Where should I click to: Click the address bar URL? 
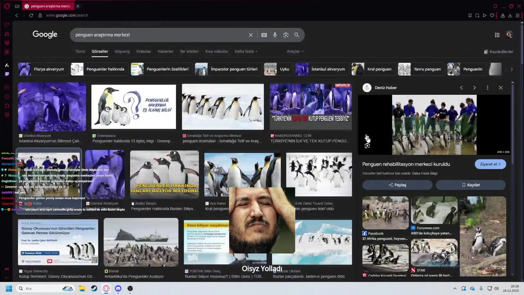(x=67, y=15)
